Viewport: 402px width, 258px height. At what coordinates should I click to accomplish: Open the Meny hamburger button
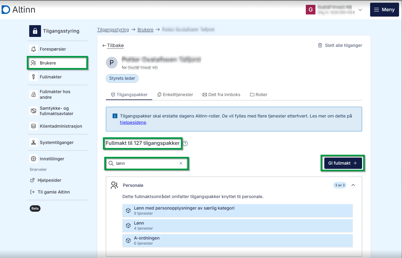coord(384,10)
